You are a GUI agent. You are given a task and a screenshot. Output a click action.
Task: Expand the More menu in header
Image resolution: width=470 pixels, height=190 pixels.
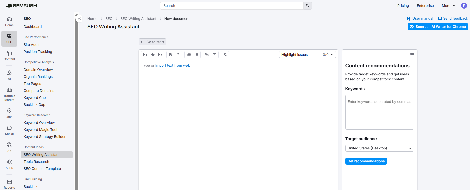(449, 6)
